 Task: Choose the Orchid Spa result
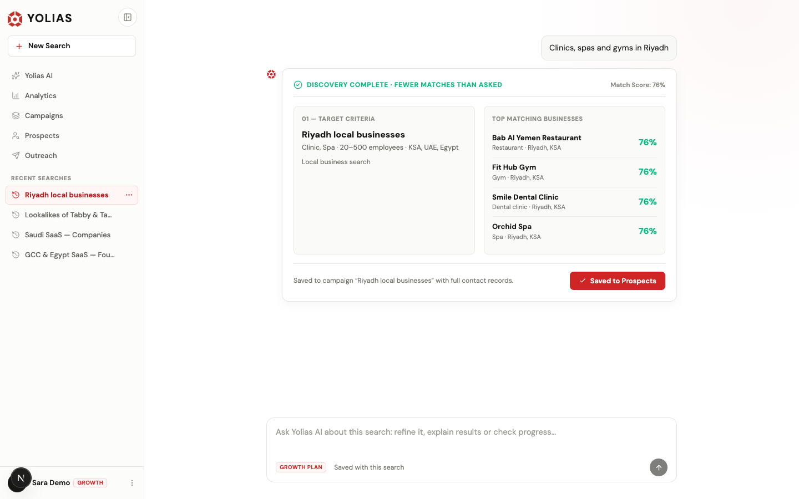[x=574, y=231]
